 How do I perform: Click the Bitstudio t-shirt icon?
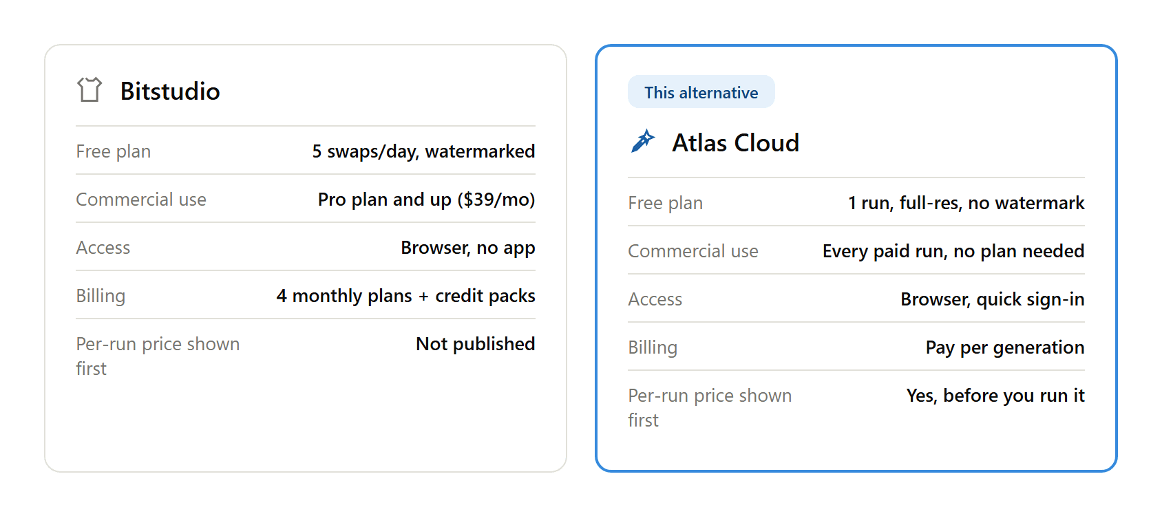89,90
